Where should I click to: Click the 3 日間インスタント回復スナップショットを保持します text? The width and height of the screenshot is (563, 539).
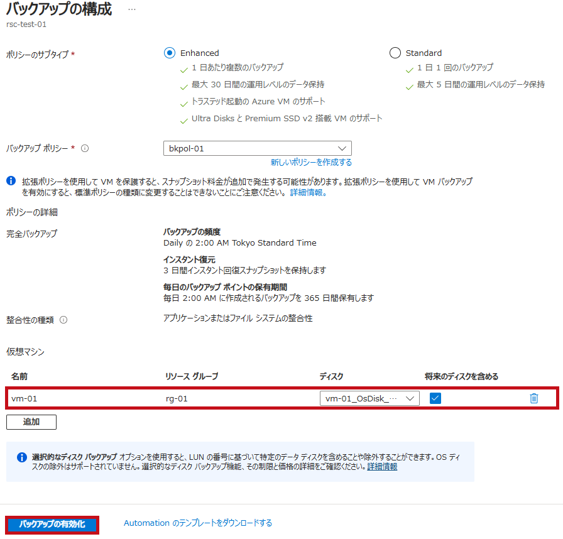pos(244,270)
